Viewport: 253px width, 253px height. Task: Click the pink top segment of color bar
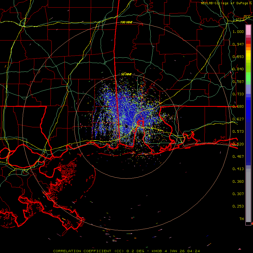pos(248,30)
